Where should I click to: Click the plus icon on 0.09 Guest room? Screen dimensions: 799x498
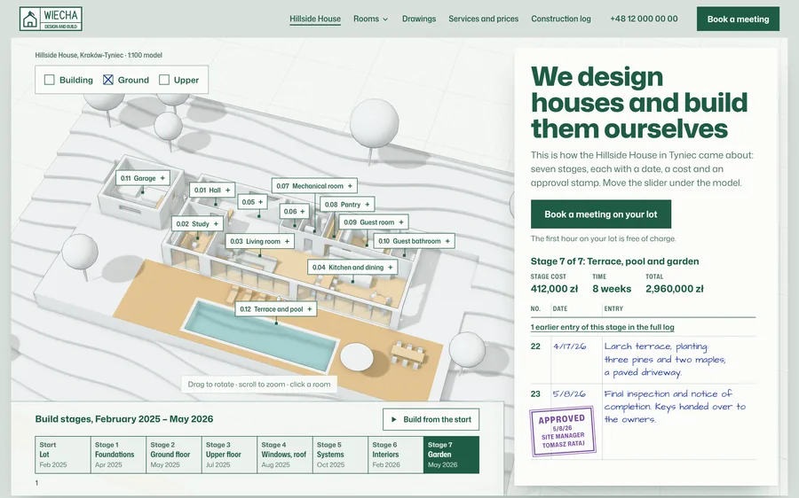pyautogui.click(x=401, y=222)
